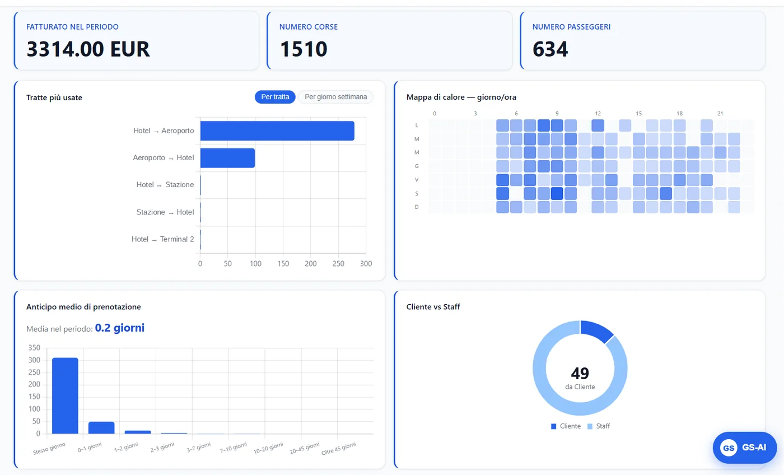Screen dimensions: 784x475
Task: Click the 0–1 giorni bar
Action: point(101,427)
